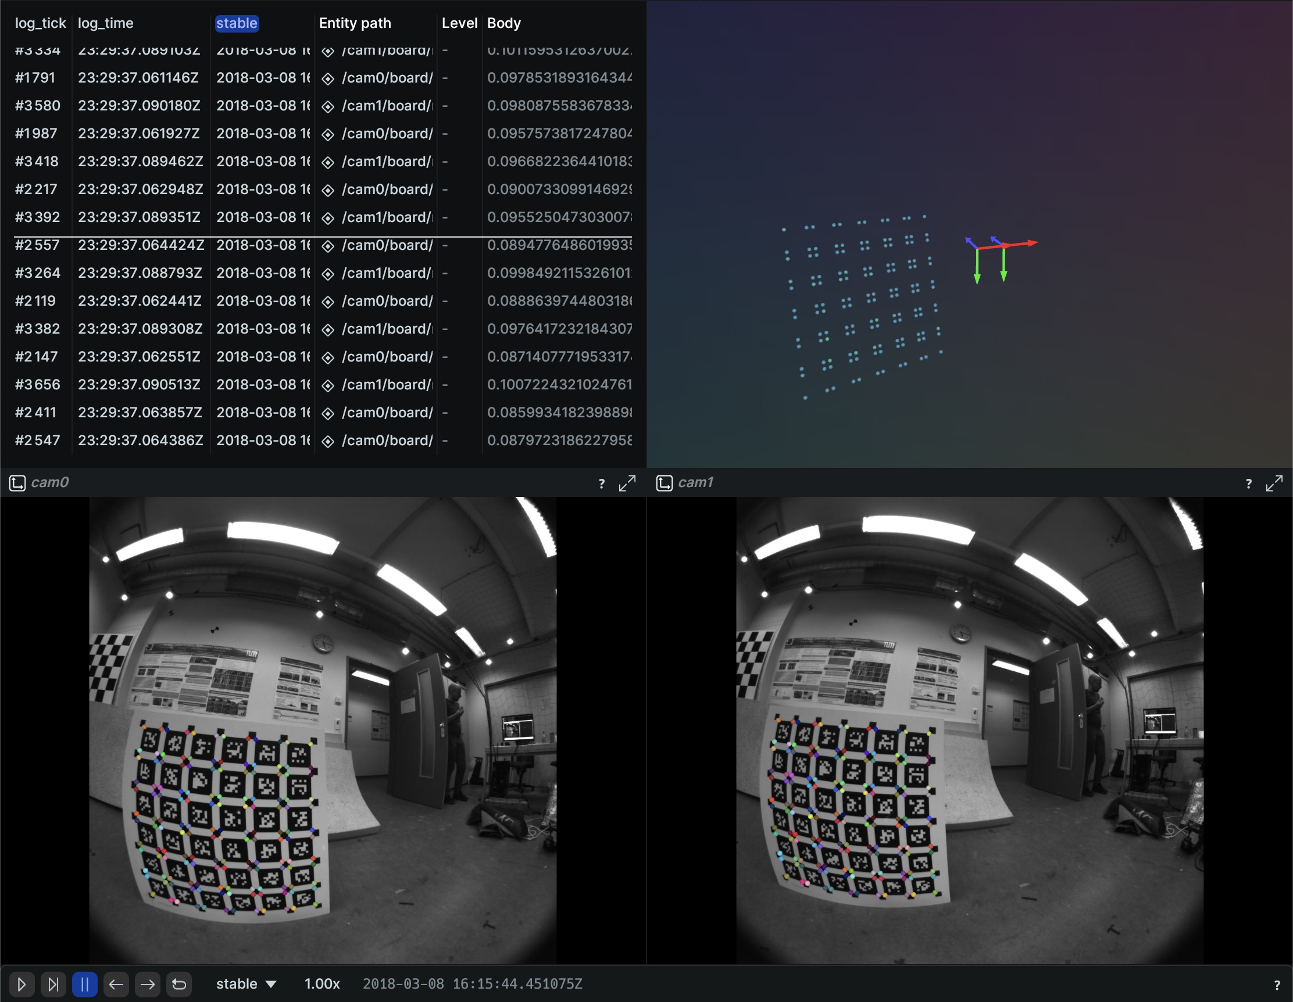Open /cam1/board/ entity link in row #3580

click(x=387, y=105)
